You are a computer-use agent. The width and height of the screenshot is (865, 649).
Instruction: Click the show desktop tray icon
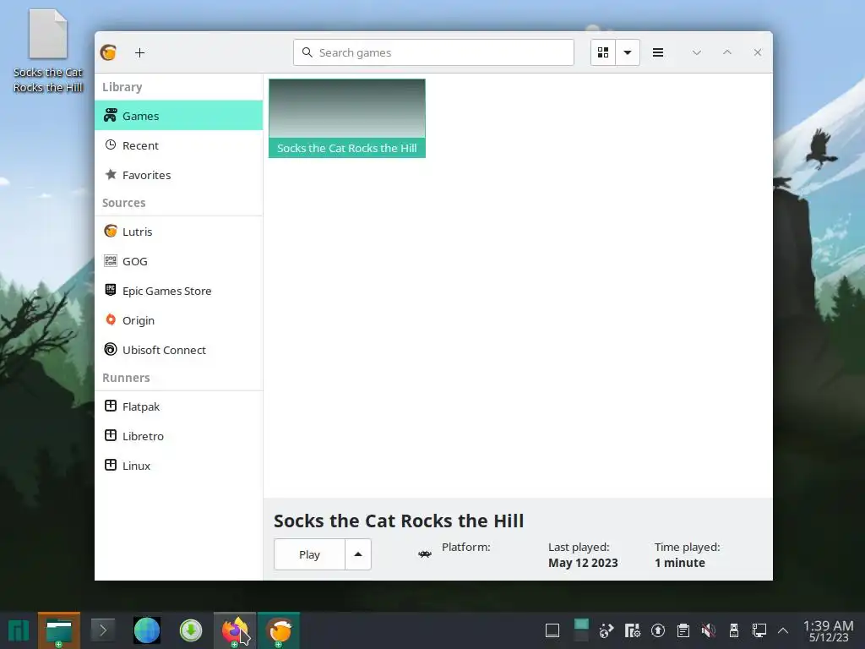(x=552, y=630)
